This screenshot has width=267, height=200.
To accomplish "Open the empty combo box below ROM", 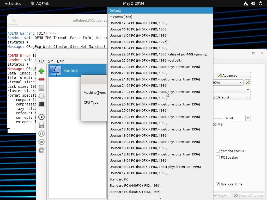I will [232, 90].
